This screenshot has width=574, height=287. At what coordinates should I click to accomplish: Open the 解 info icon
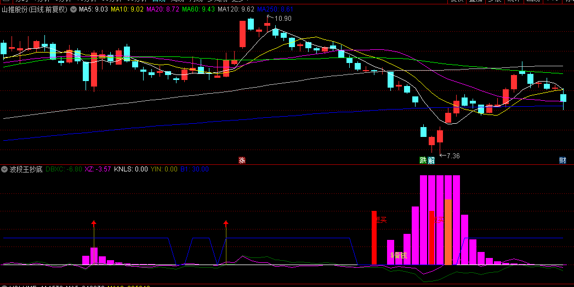(431, 160)
